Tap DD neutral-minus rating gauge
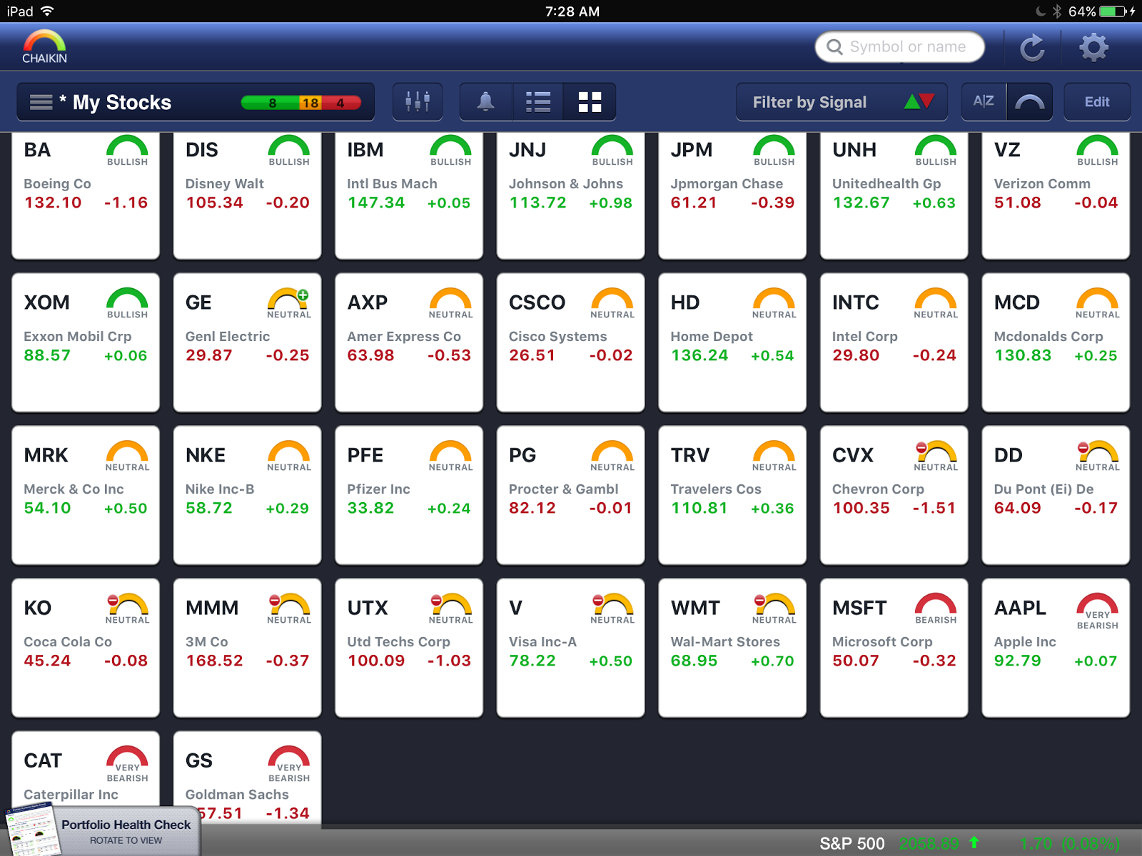Screen dimensions: 1142x856 coord(1098,456)
